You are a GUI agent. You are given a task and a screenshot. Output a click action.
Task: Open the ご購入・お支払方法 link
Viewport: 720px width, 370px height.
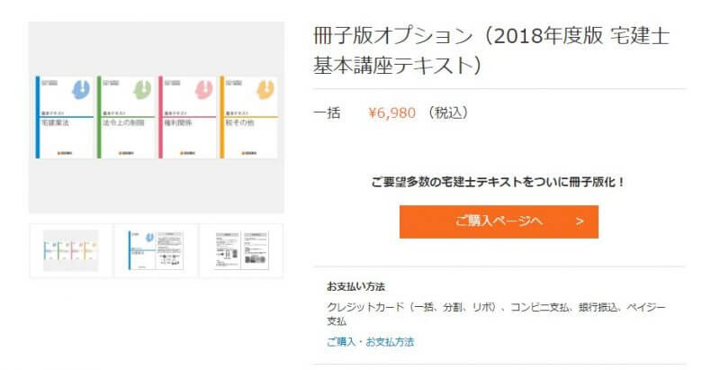coord(370,341)
